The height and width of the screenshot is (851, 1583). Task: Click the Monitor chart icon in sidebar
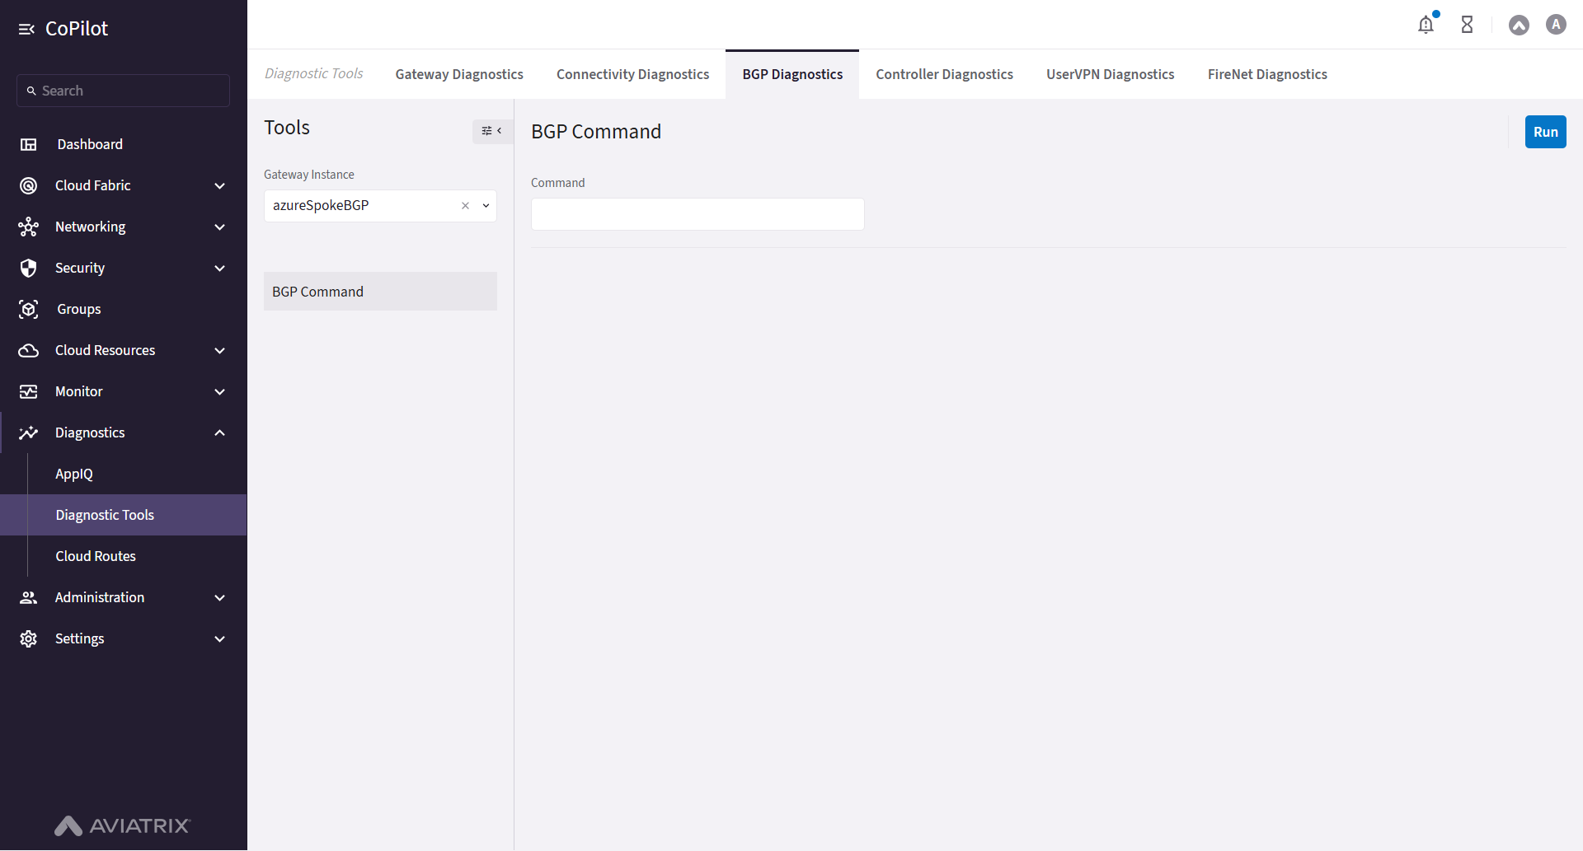click(29, 391)
